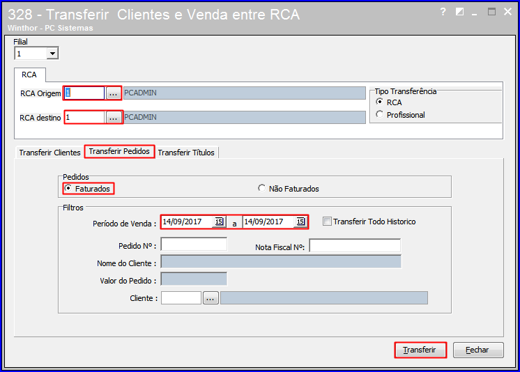
Task: Select Profissional transfer type radio
Action: (379, 114)
